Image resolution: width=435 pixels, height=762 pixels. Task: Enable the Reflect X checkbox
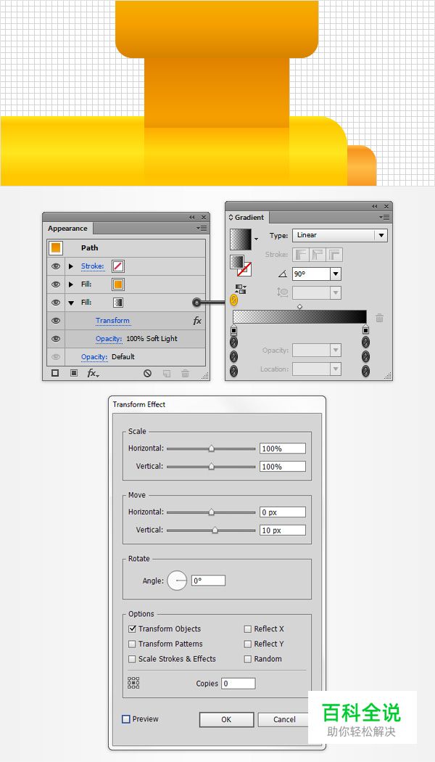[248, 629]
